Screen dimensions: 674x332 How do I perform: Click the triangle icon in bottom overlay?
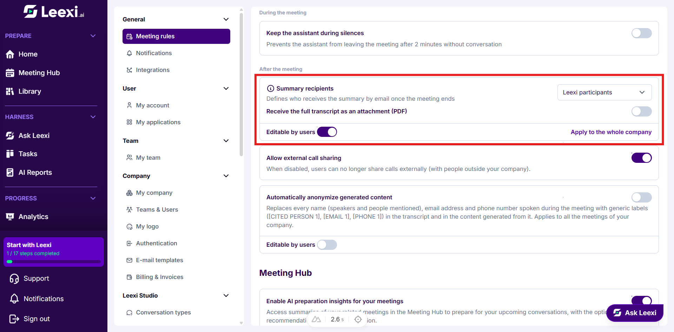(x=316, y=319)
